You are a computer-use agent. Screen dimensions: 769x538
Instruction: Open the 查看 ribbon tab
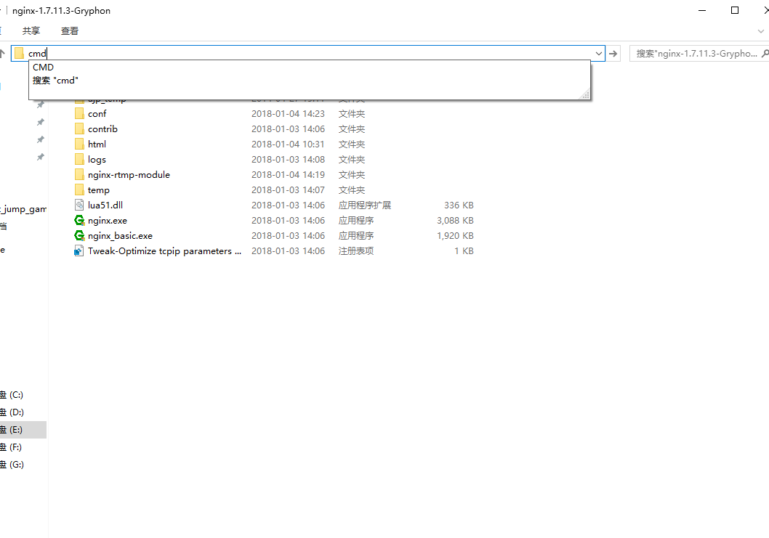70,31
